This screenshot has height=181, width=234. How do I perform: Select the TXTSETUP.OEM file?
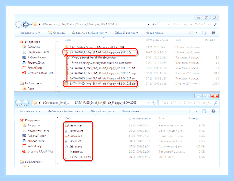(x=78, y=157)
